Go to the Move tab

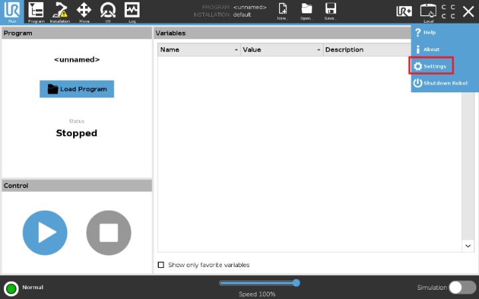(x=84, y=12)
